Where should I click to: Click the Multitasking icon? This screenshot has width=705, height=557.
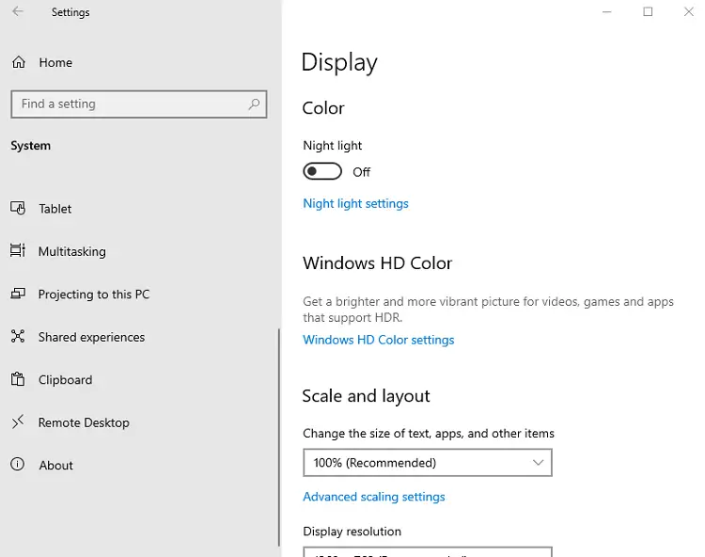18,250
